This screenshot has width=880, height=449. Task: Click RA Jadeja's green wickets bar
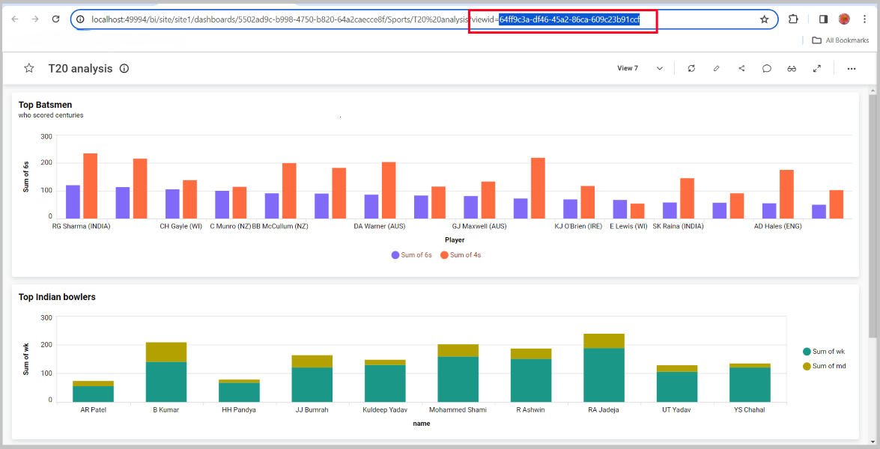pos(604,374)
